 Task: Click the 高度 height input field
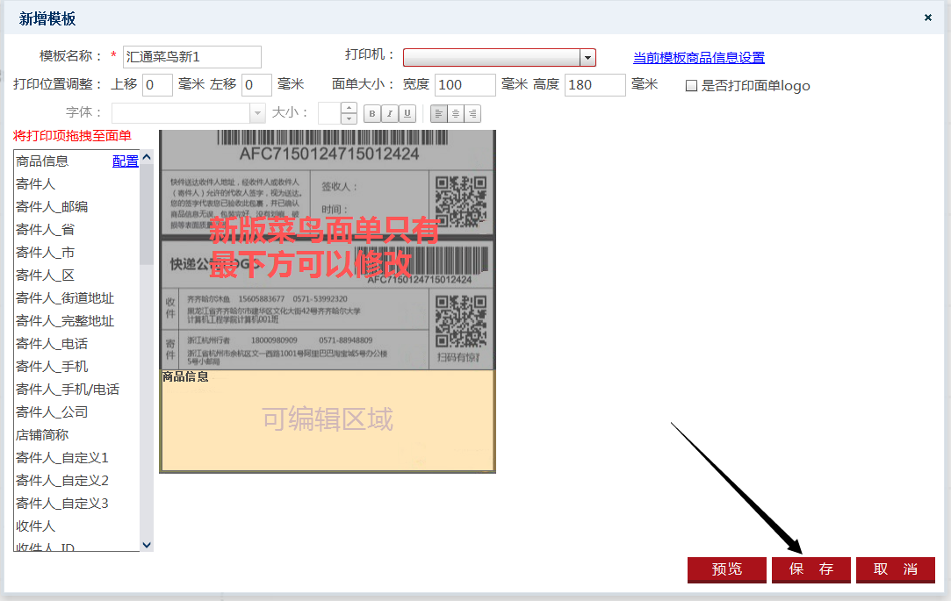[x=595, y=85]
